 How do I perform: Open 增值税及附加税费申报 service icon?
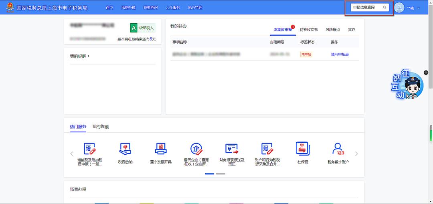(x=90, y=149)
